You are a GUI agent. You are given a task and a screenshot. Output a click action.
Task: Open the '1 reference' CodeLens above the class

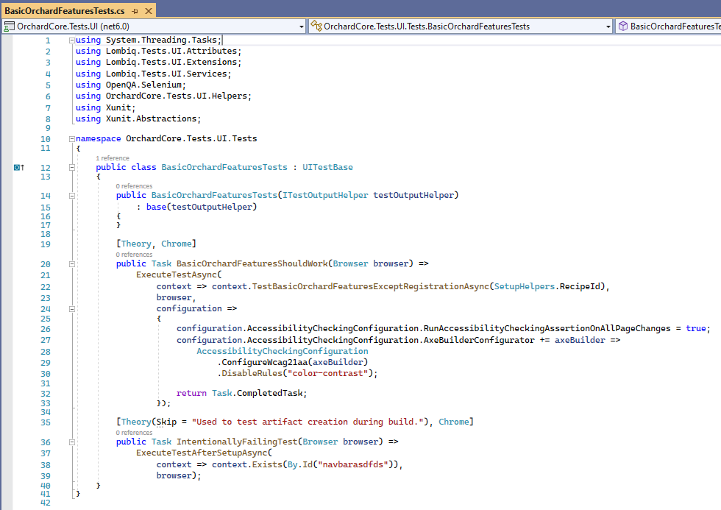click(112, 157)
